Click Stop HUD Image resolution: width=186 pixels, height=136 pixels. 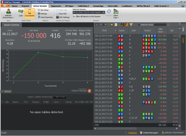click(62, 14)
